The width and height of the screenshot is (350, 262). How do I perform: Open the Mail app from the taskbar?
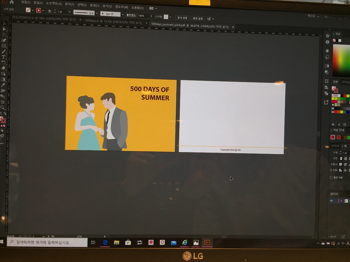click(x=173, y=242)
